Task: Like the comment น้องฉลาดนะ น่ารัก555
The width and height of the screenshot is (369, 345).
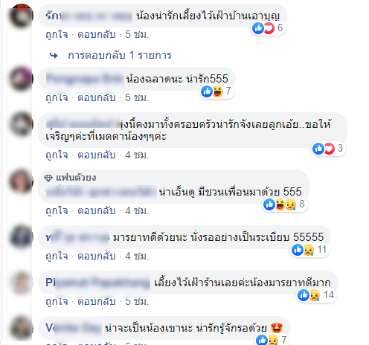Action: coord(57,97)
